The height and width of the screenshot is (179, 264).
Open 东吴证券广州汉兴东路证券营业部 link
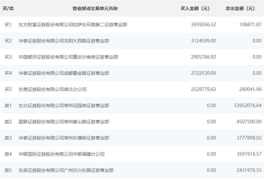coord(66,170)
